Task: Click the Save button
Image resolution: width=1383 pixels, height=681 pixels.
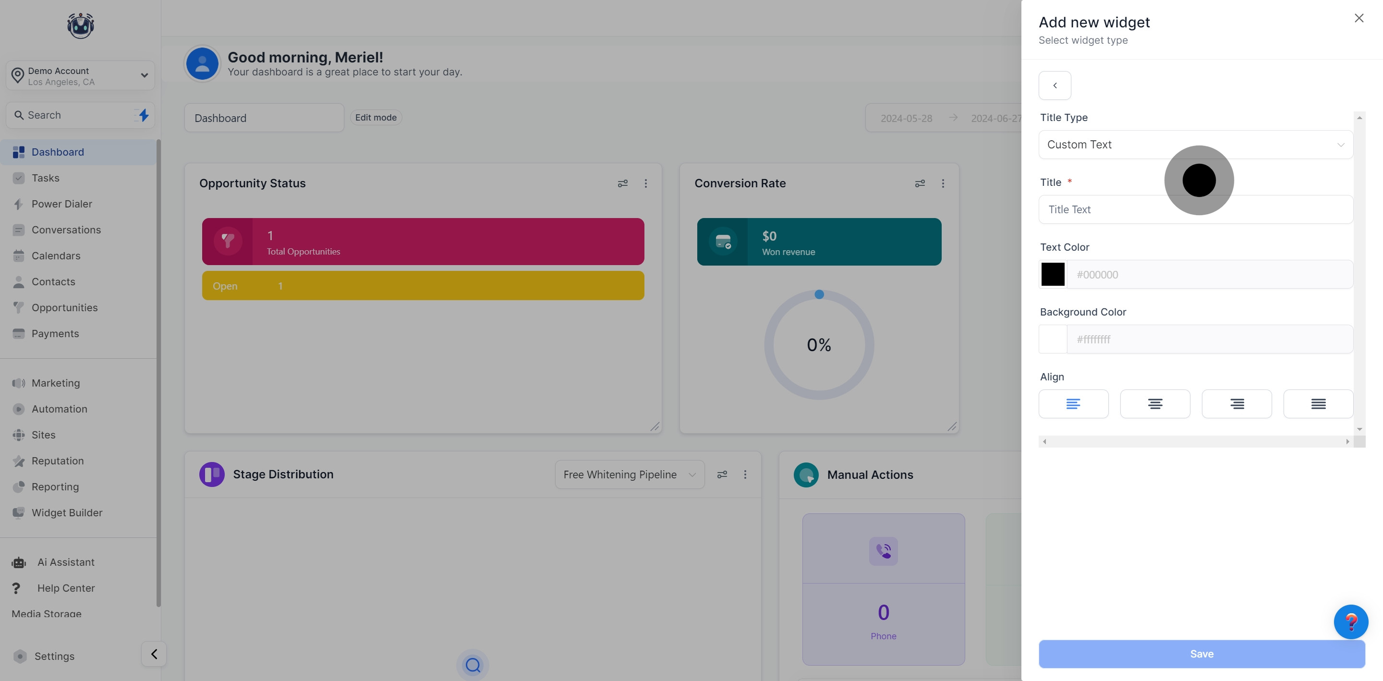Action: tap(1201, 654)
